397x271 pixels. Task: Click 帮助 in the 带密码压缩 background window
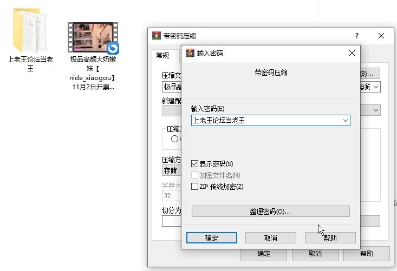pyautogui.click(x=366, y=254)
